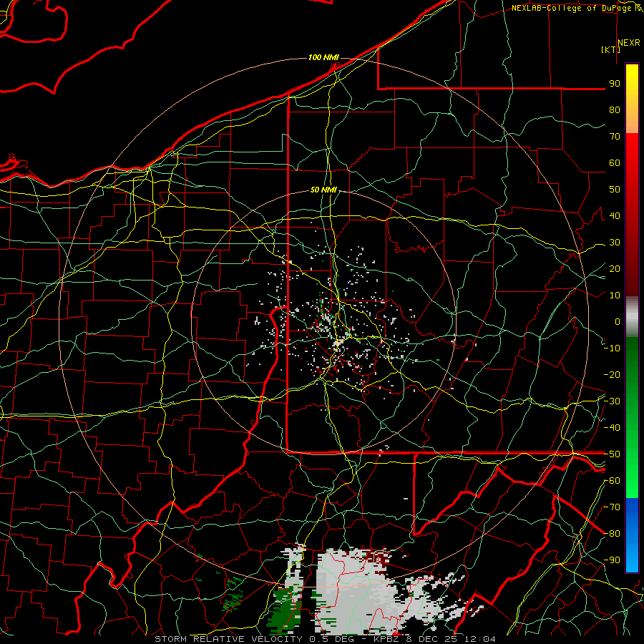Click the positive "90" scale label

tap(615, 84)
